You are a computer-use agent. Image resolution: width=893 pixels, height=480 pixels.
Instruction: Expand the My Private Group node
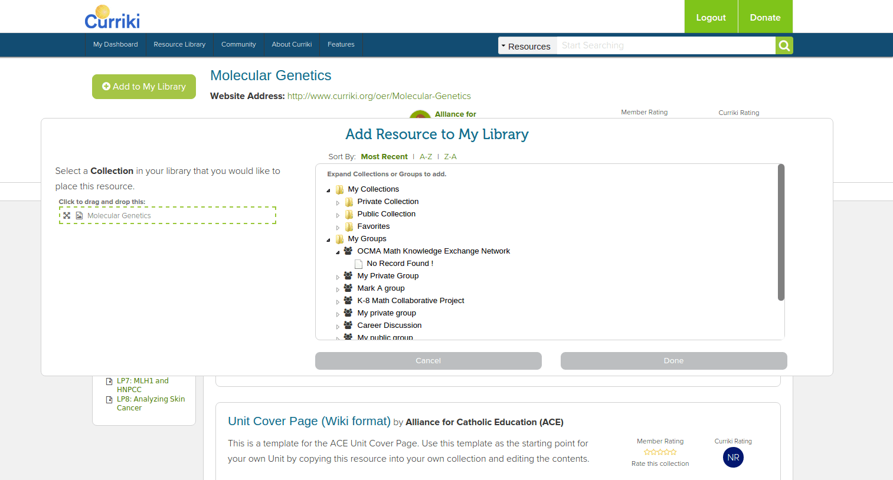338,277
